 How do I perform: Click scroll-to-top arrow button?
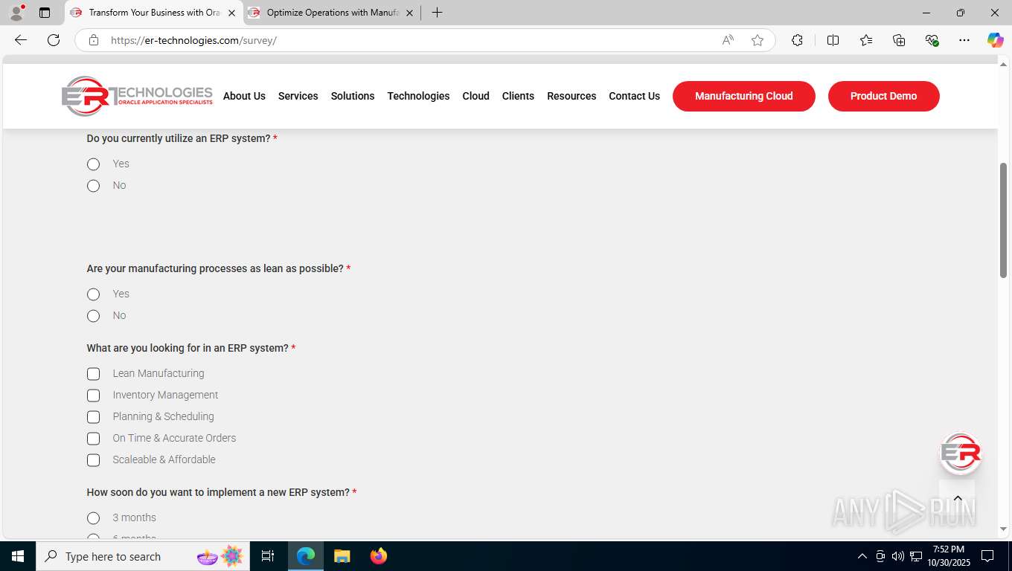958,499
